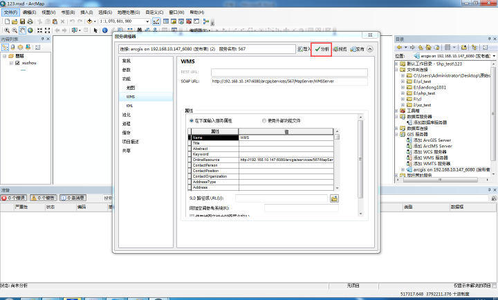
Task: Click the Save document icon
Action: tap(22, 21)
